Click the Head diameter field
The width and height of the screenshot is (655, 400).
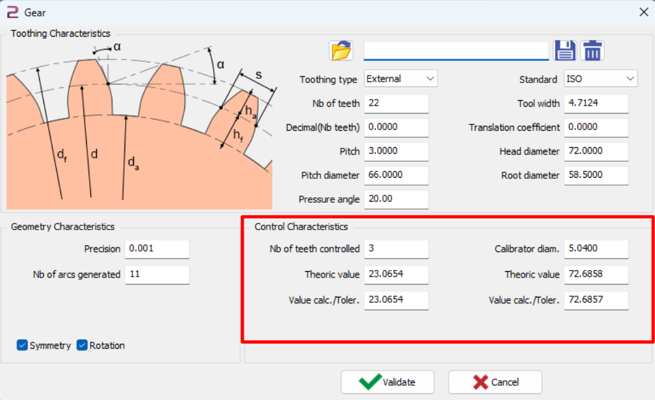click(596, 151)
